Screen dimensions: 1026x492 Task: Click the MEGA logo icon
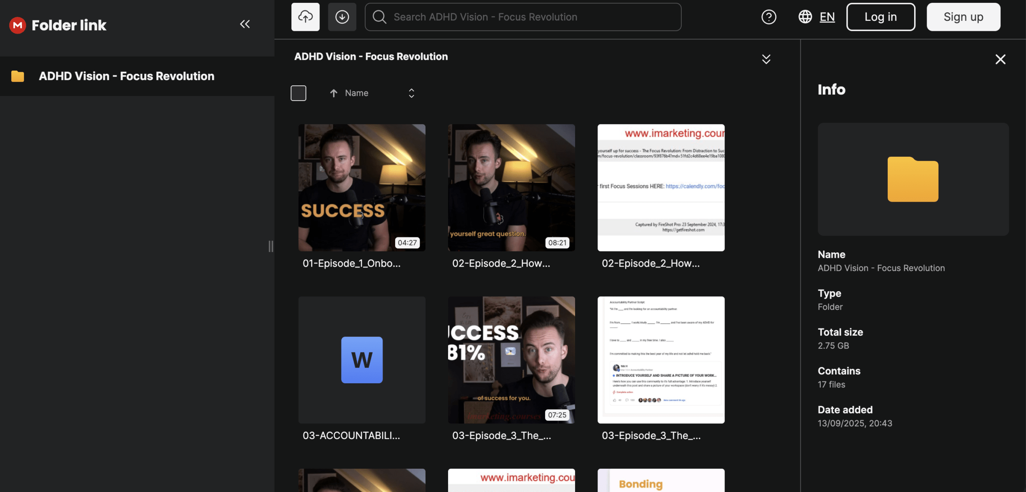(17, 25)
